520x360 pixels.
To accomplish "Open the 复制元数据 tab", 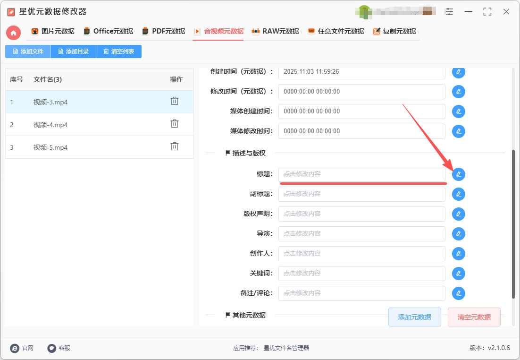I will pos(394,31).
